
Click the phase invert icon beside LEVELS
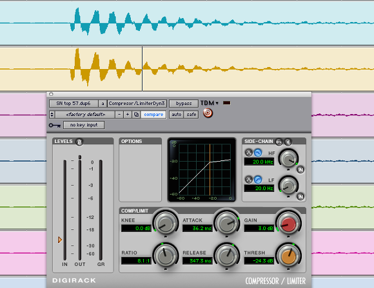click(x=79, y=142)
